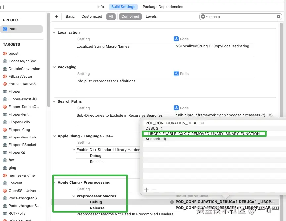Viewport: 286px width, 221px height.
Task: Collapse Enable C++ Standard Library Hardening row
Action: click(74, 150)
